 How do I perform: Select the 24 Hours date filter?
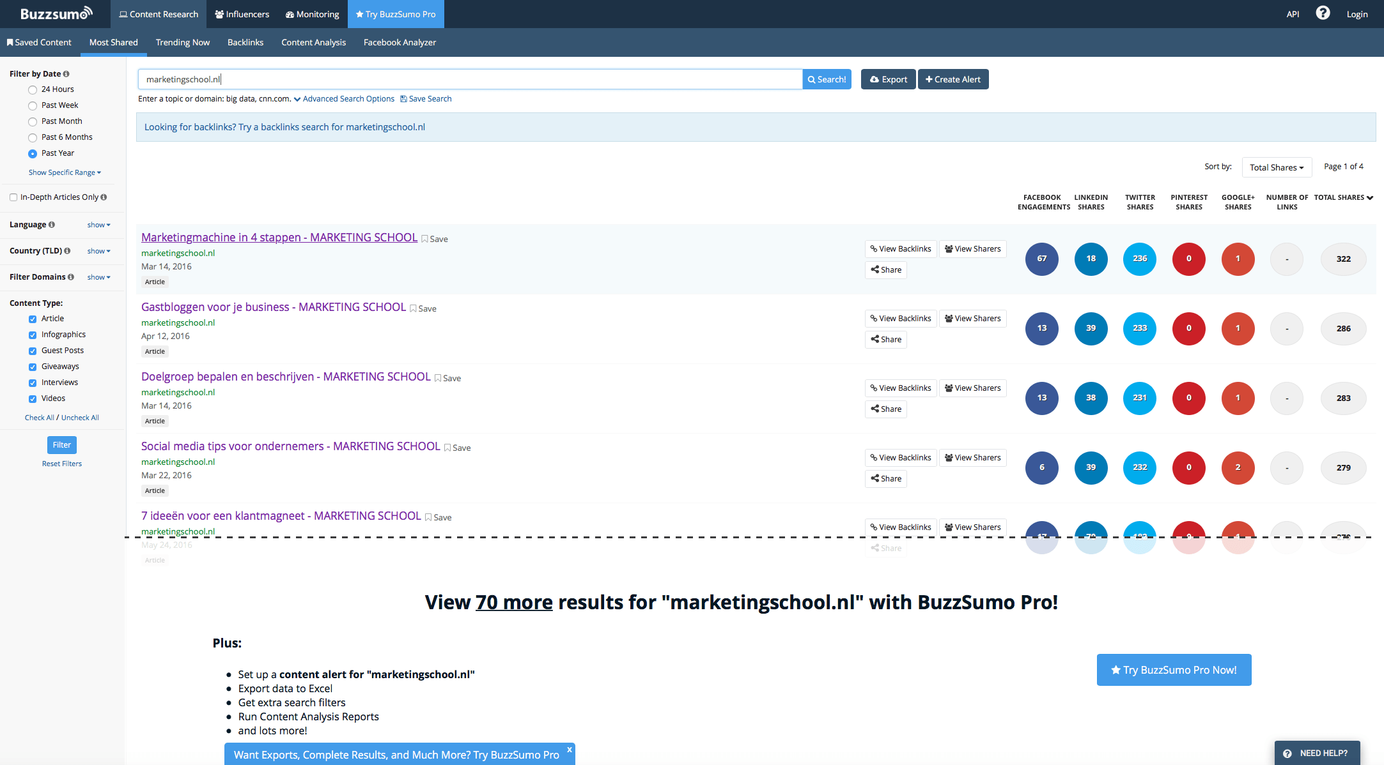coord(33,89)
